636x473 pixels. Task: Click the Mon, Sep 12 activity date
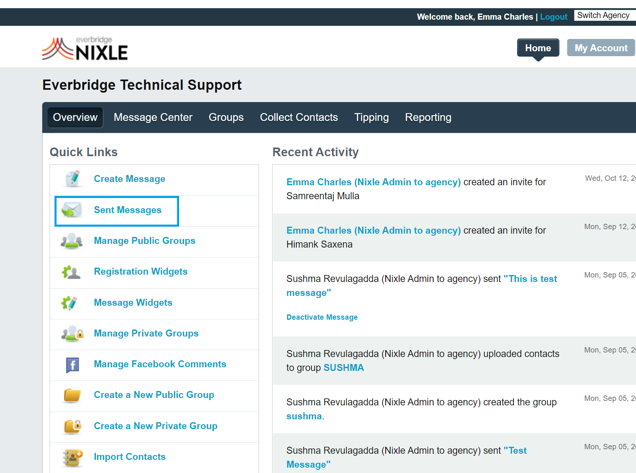click(610, 227)
